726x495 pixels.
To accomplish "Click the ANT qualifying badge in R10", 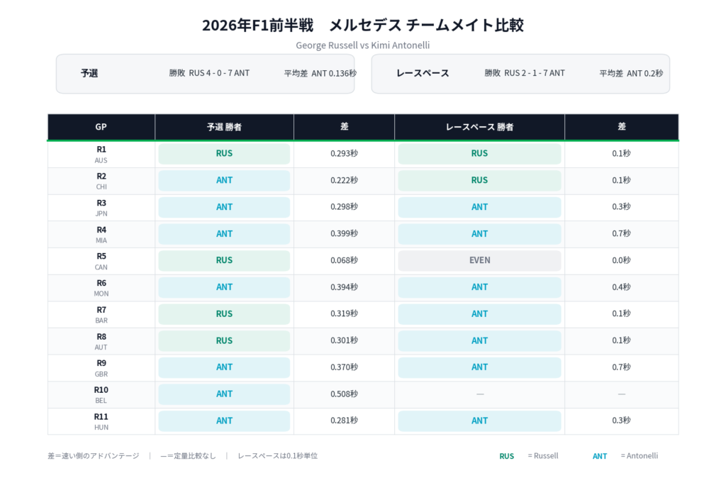I will (224, 394).
